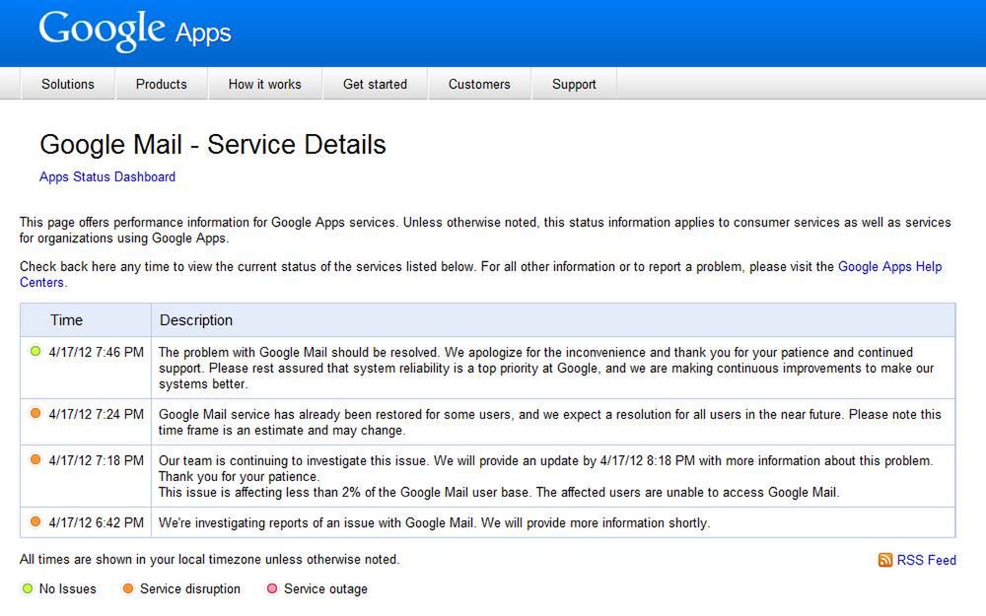Click the pink Service outage legend dot
The height and width of the screenshot is (616, 986).
point(272,589)
